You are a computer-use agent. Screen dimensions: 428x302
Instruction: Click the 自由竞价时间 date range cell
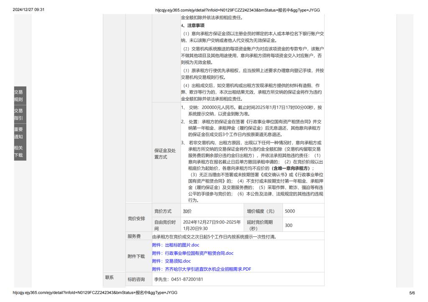[211, 225]
